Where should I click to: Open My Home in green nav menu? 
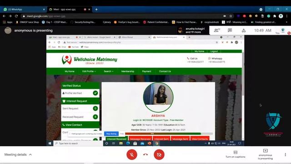(x=70, y=72)
